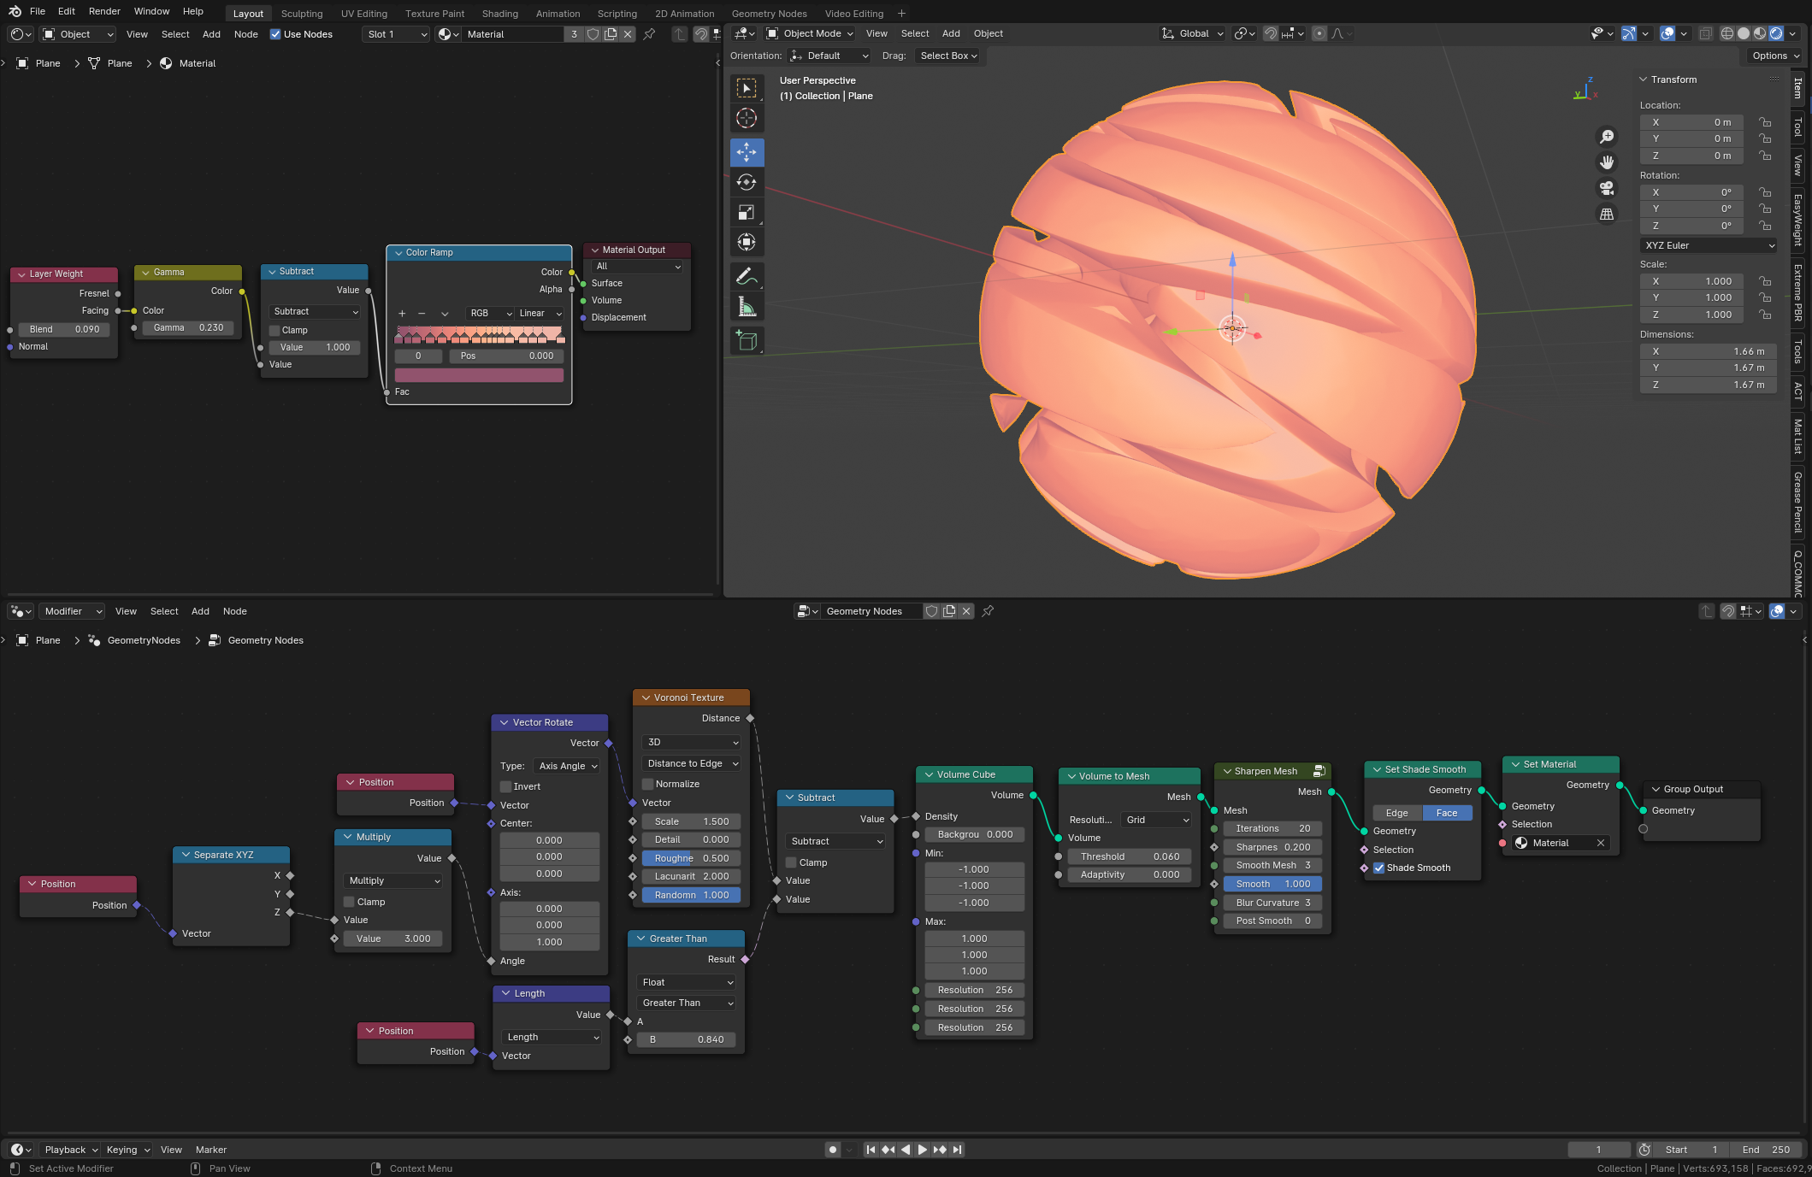This screenshot has width=1812, height=1177.
Task: Open the Axis Angle type dropdown
Action: tap(567, 766)
